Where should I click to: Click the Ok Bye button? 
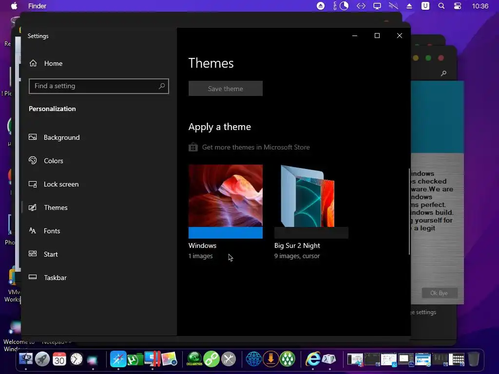point(439,293)
